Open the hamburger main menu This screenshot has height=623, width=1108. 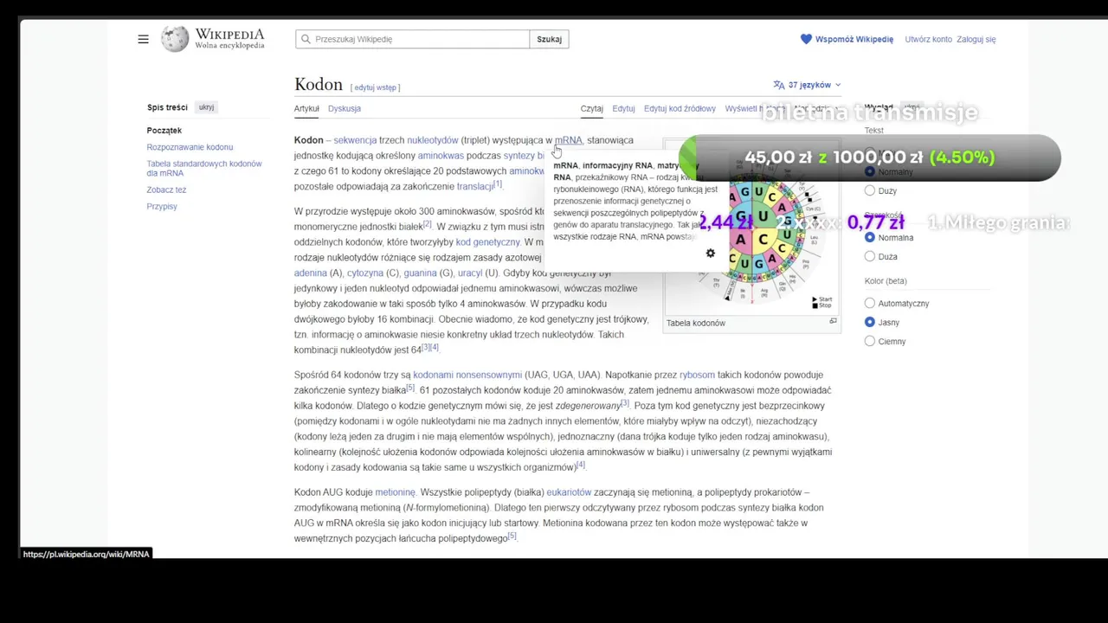pos(144,39)
